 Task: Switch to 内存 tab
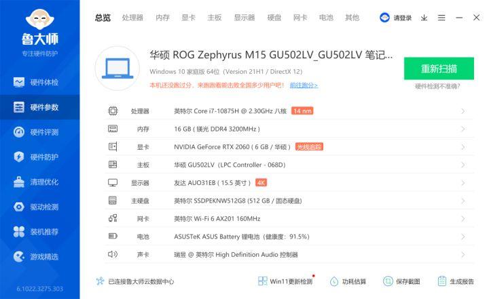tap(162, 18)
